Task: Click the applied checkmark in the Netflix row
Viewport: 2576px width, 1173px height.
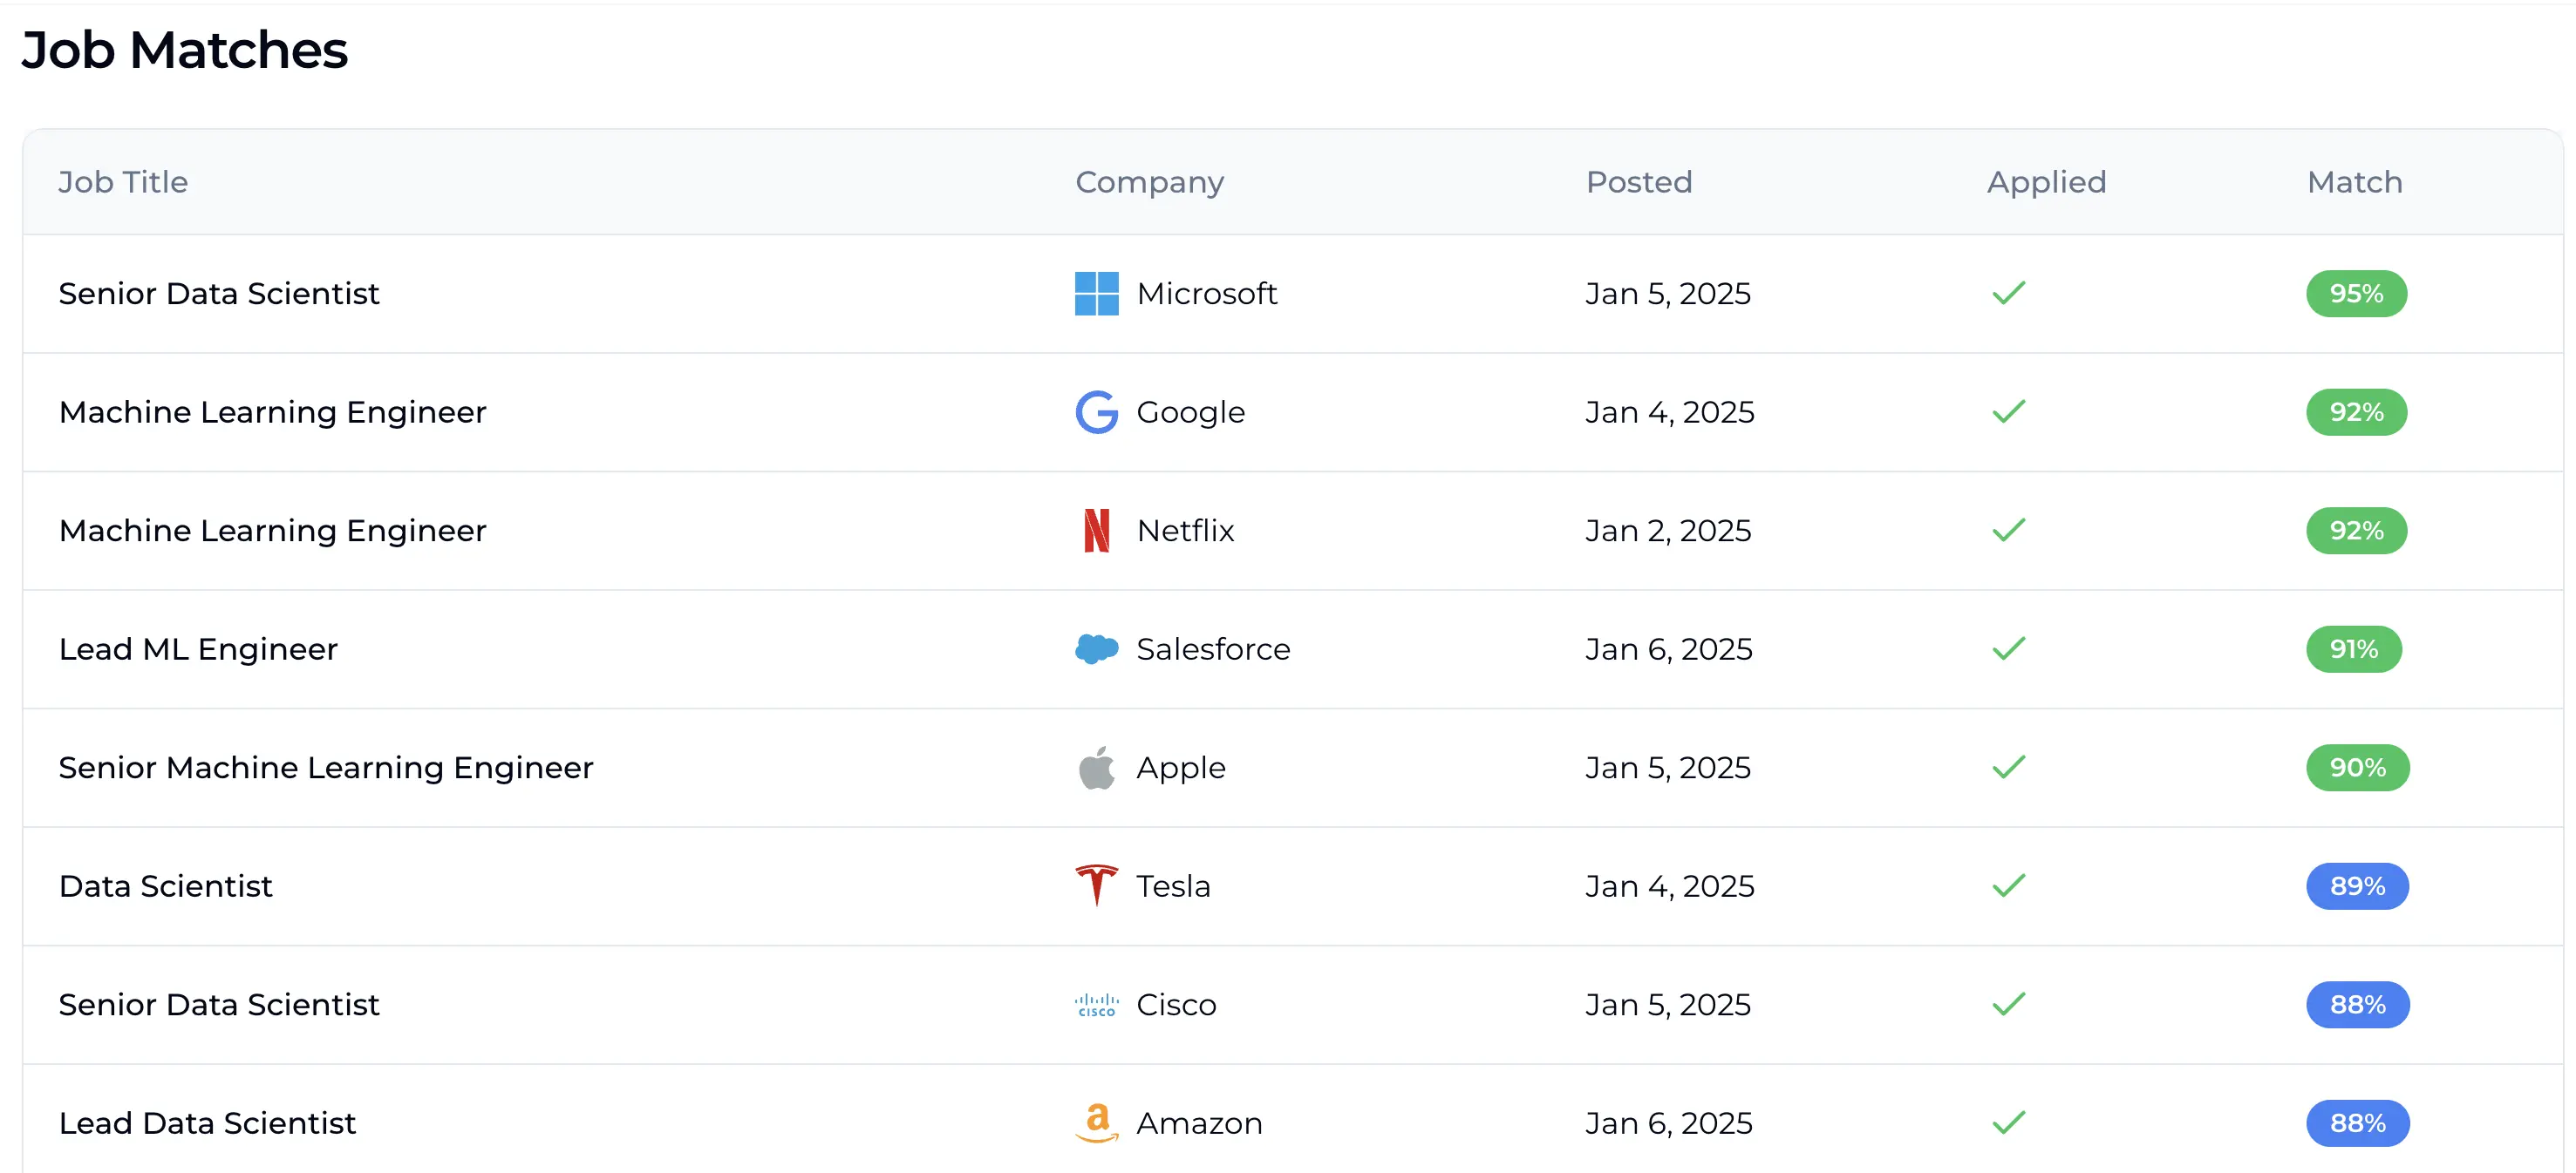Action: [x=2008, y=531]
